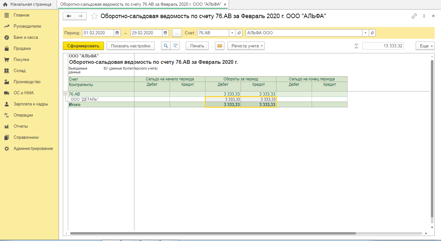Click the magnifier search icon

click(x=166, y=46)
